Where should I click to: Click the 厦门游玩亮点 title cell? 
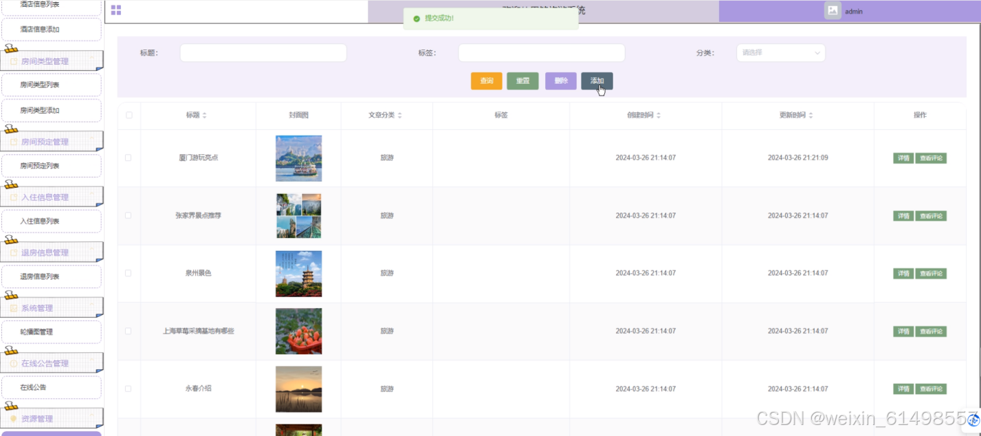click(x=199, y=157)
